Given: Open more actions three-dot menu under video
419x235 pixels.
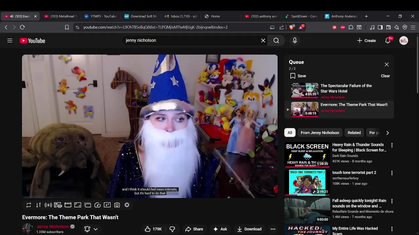Looking at the screenshot, I should 273,229.
